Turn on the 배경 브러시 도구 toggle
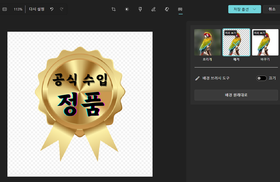Viewport: 280px width, 182px height. (261, 78)
